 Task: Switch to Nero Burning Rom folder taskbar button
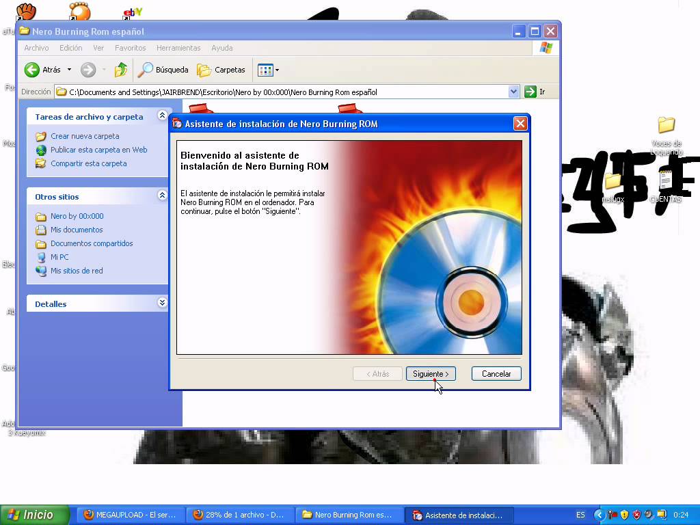pos(348,515)
